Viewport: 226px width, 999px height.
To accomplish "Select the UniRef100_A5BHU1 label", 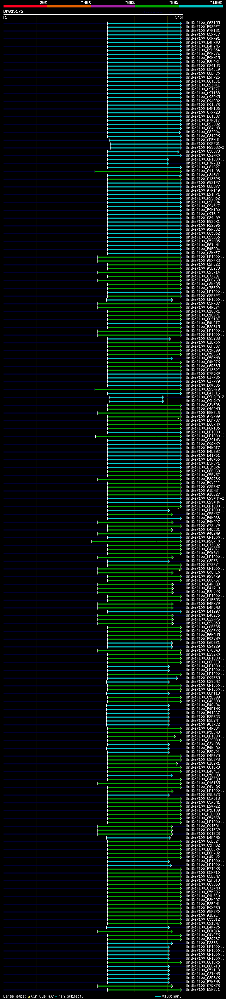I will pyautogui.click(x=203, y=140).
